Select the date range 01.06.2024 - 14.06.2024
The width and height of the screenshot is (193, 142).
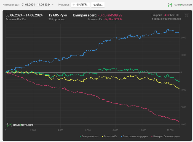[36, 5]
